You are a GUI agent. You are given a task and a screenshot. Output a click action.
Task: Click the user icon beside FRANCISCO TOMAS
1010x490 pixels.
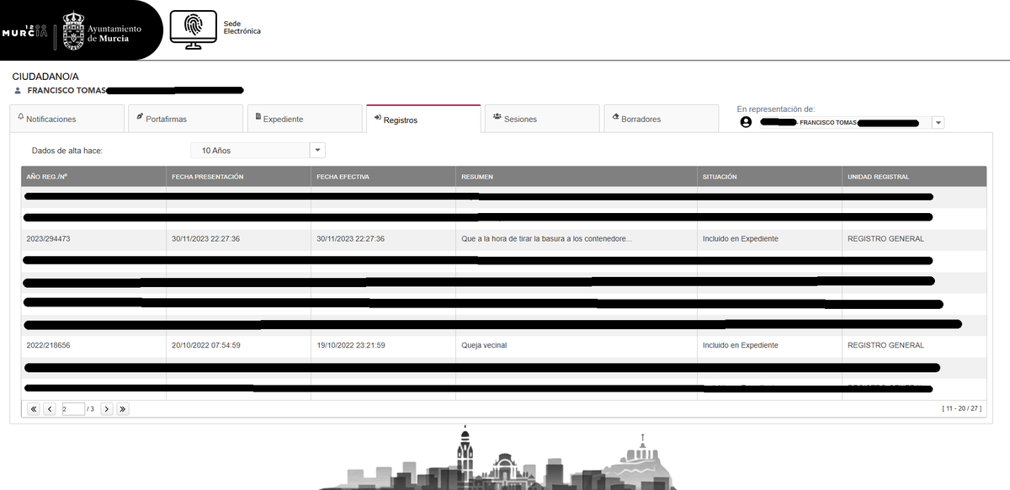click(18, 90)
